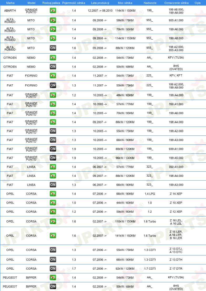
Task: Select engine code Z 12 XEP
Action: pyautogui.click(x=176, y=212)
